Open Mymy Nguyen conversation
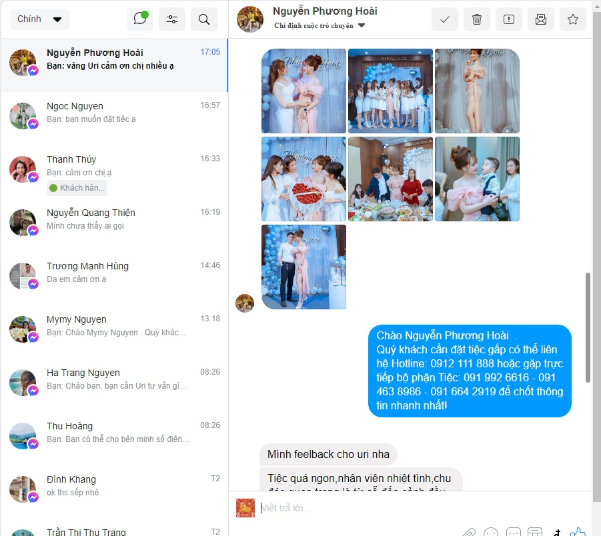This screenshot has width=601, height=536. [114, 332]
